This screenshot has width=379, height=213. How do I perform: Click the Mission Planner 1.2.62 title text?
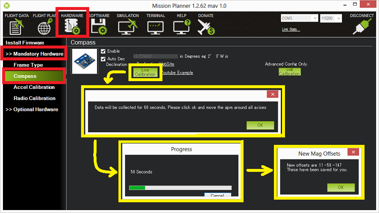tap(189, 6)
